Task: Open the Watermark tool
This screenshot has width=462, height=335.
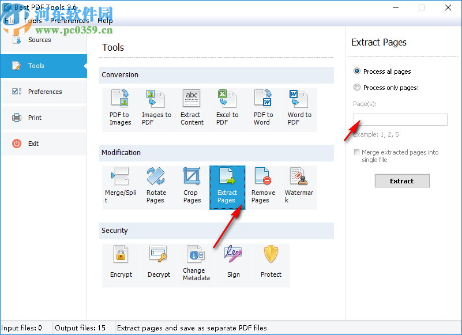Action: pos(299,185)
